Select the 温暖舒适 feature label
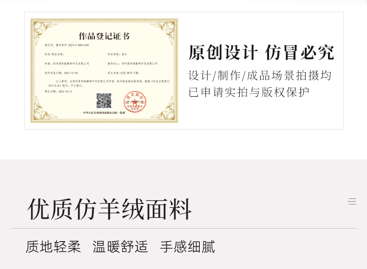Viewport: 367px width, 269px height. pyautogui.click(x=120, y=247)
